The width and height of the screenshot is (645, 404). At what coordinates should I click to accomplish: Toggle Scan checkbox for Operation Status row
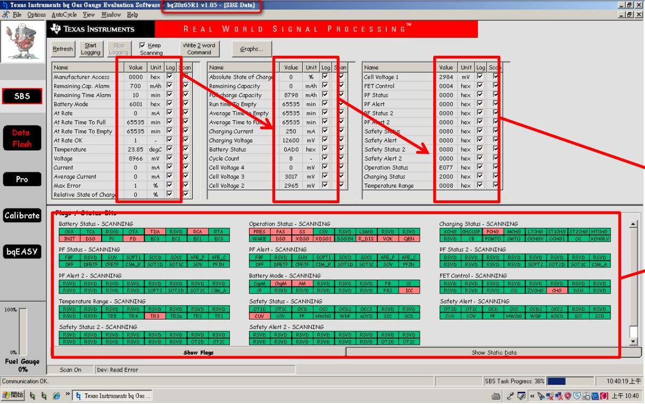tap(496, 167)
